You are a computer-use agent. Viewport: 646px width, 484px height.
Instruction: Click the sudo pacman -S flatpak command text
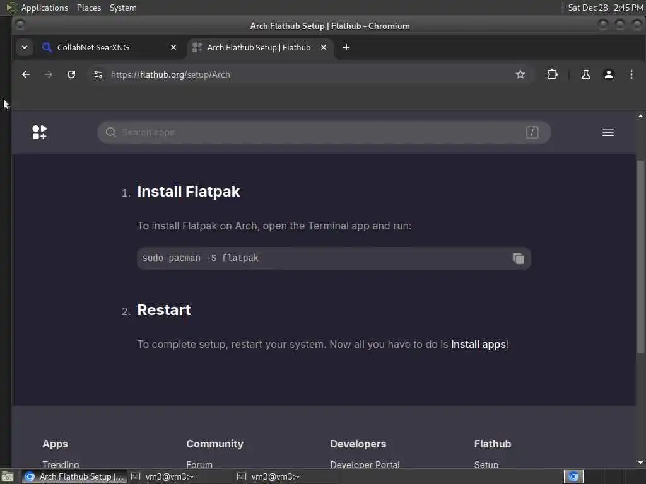(200, 258)
